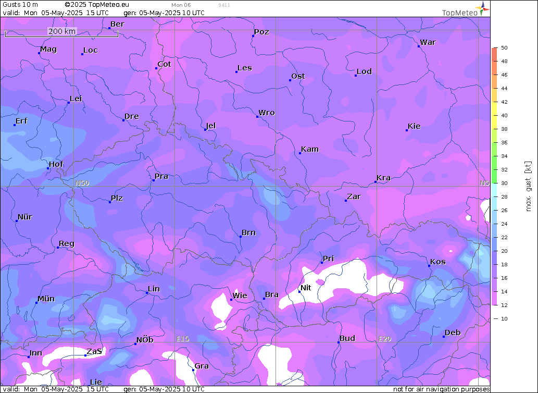The height and width of the screenshot is (393, 538).
Task: Select the Brn city label
Action: click(x=248, y=232)
